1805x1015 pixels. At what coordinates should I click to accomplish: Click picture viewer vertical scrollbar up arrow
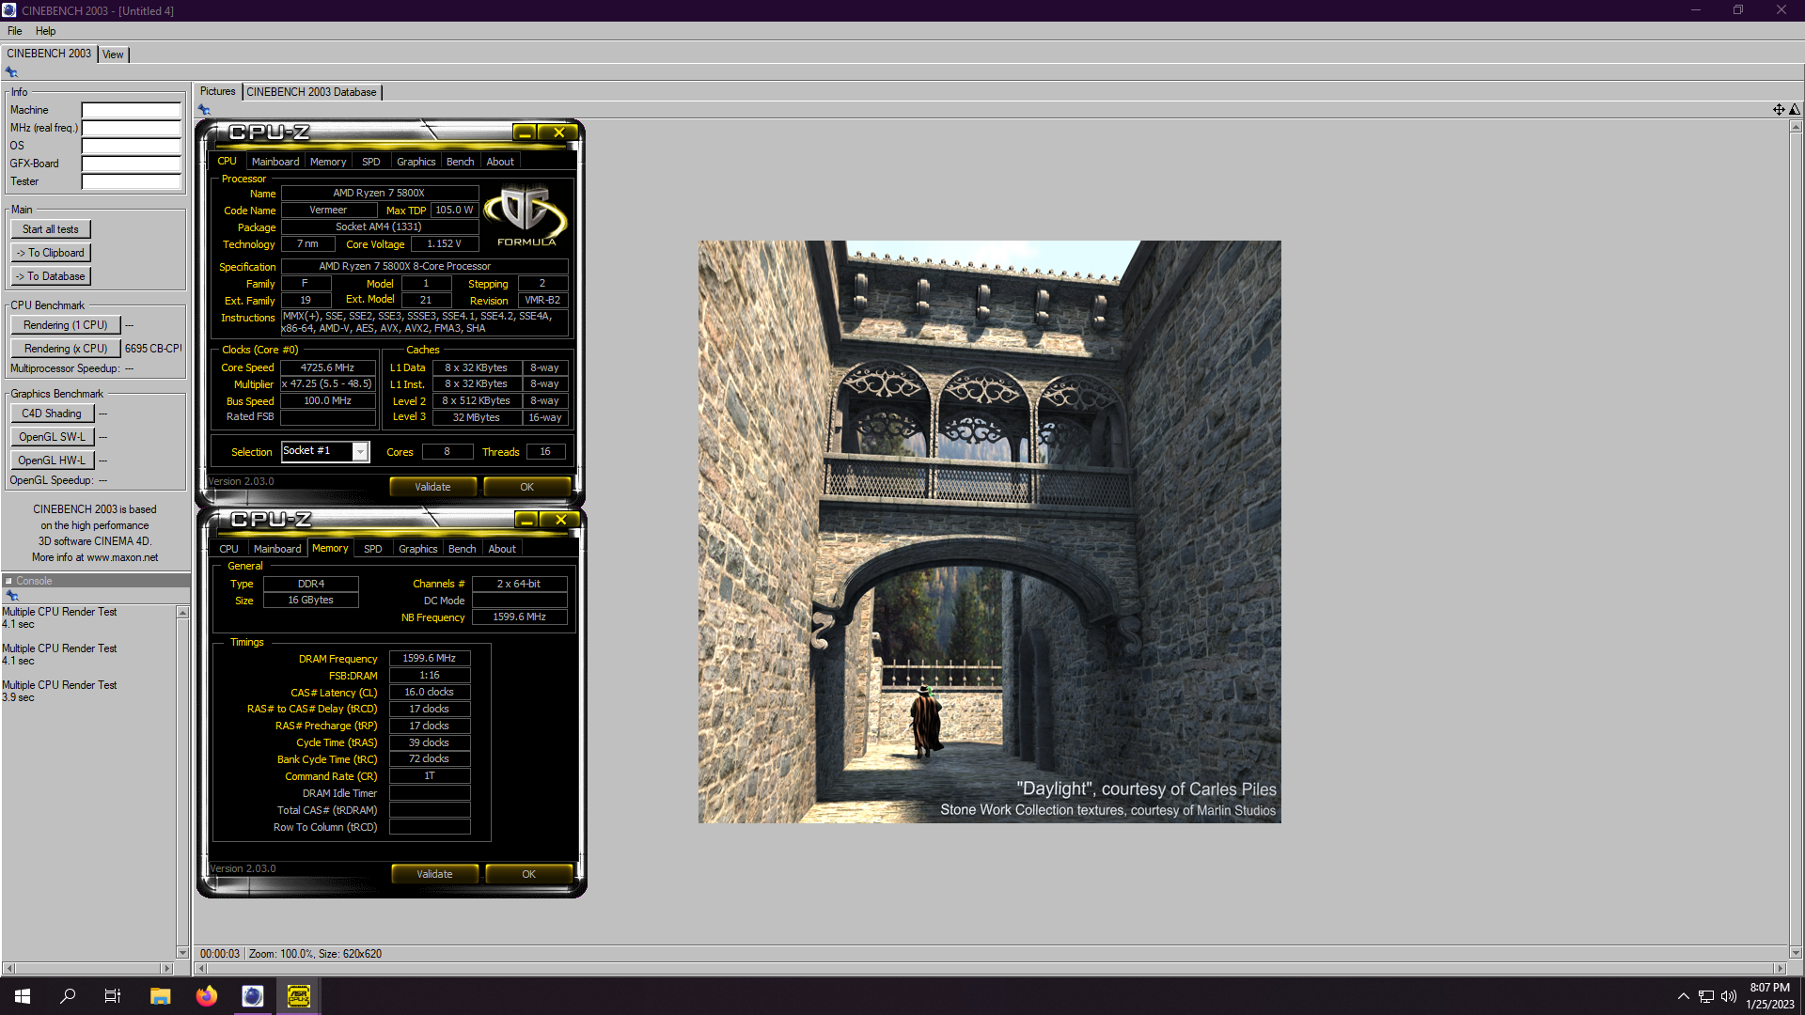[x=1796, y=126]
